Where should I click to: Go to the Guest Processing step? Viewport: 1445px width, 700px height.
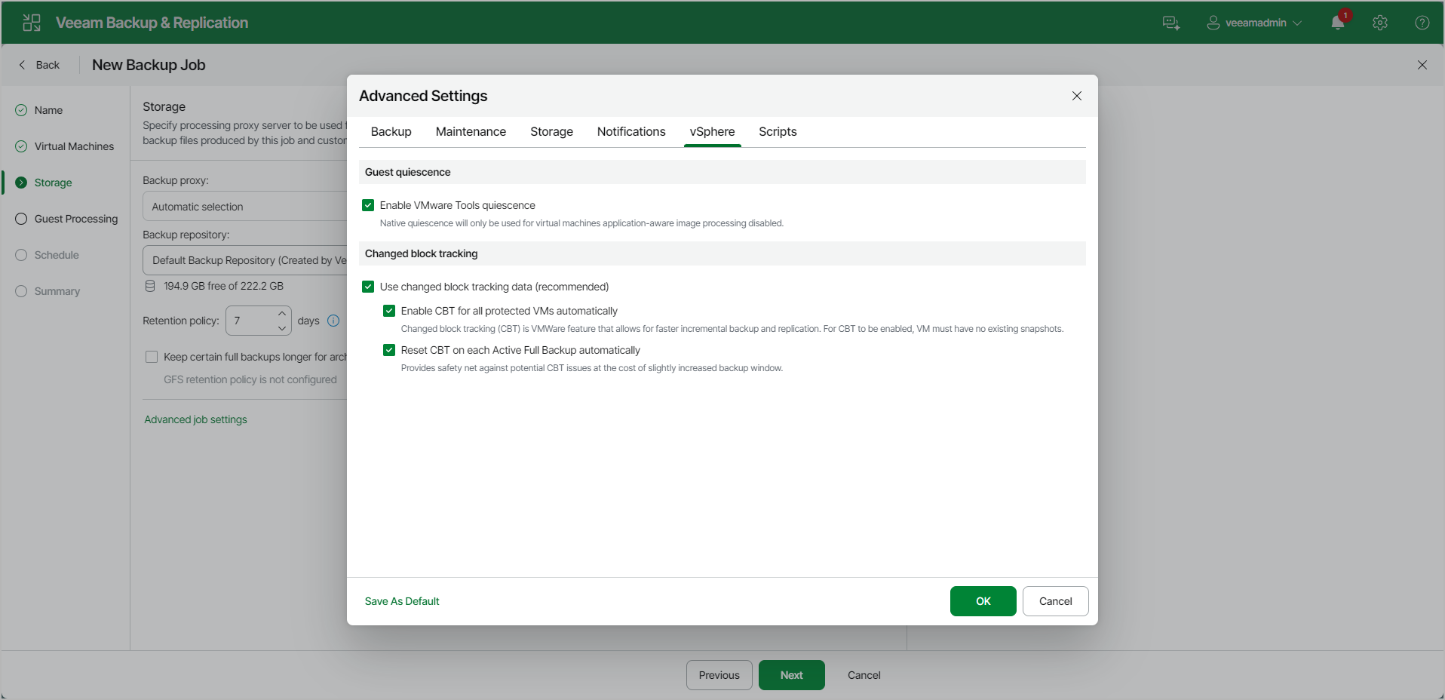click(x=75, y=219)
